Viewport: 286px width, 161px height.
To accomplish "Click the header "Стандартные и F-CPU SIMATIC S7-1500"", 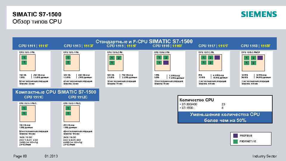I will (144, 41).
